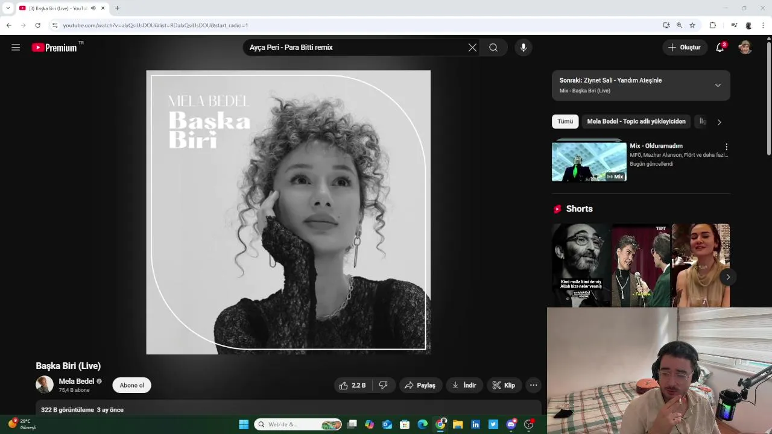Switch to the Başka Biri (Live) browser tab
Image resolution: width=772 pixels, height=434 pixels.
point(62,8)
